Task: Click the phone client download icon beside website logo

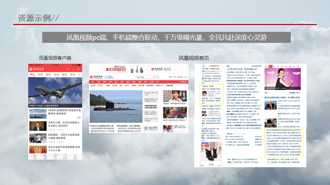Action: point(109,77)
